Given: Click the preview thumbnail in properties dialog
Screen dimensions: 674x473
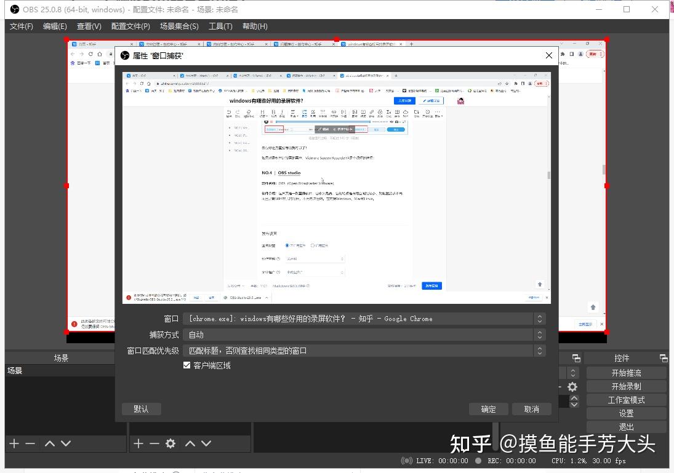Looking at the screenshot, I should (336, 188).
